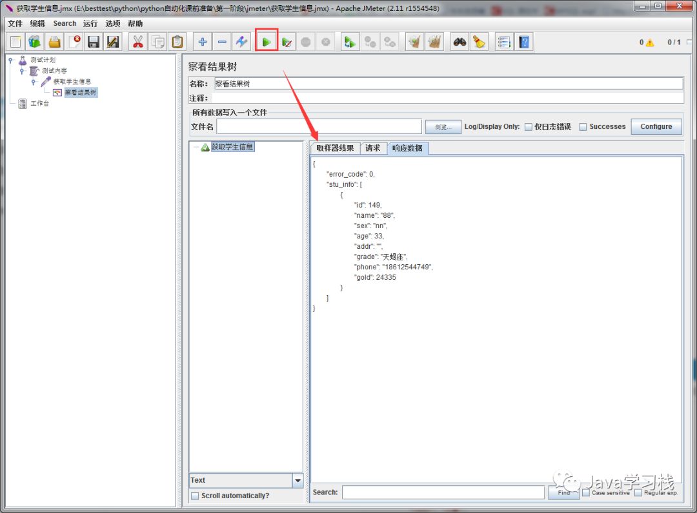
Task: Click the "phone" line in response data
Action: click(x=394, y=267)
